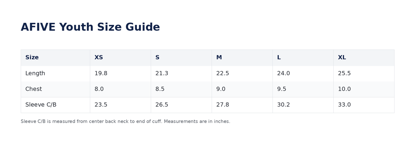Click the sleeve measurement footnote text
Screen dimensions: 415x152
tap(126, 122)
